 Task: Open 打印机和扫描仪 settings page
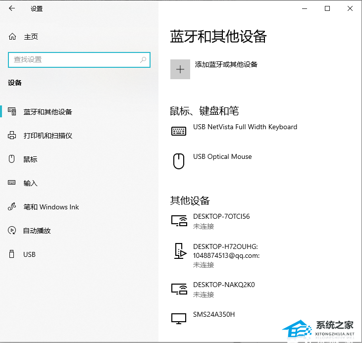(x=48, y=136)
